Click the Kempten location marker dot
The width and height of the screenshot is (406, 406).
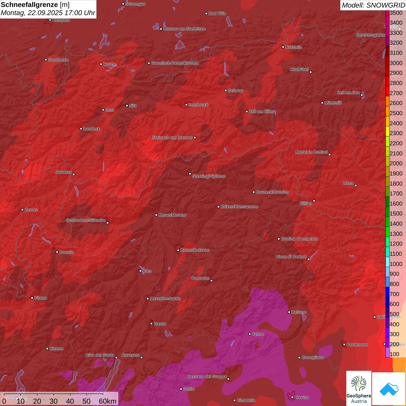click(x=50, y=20)
